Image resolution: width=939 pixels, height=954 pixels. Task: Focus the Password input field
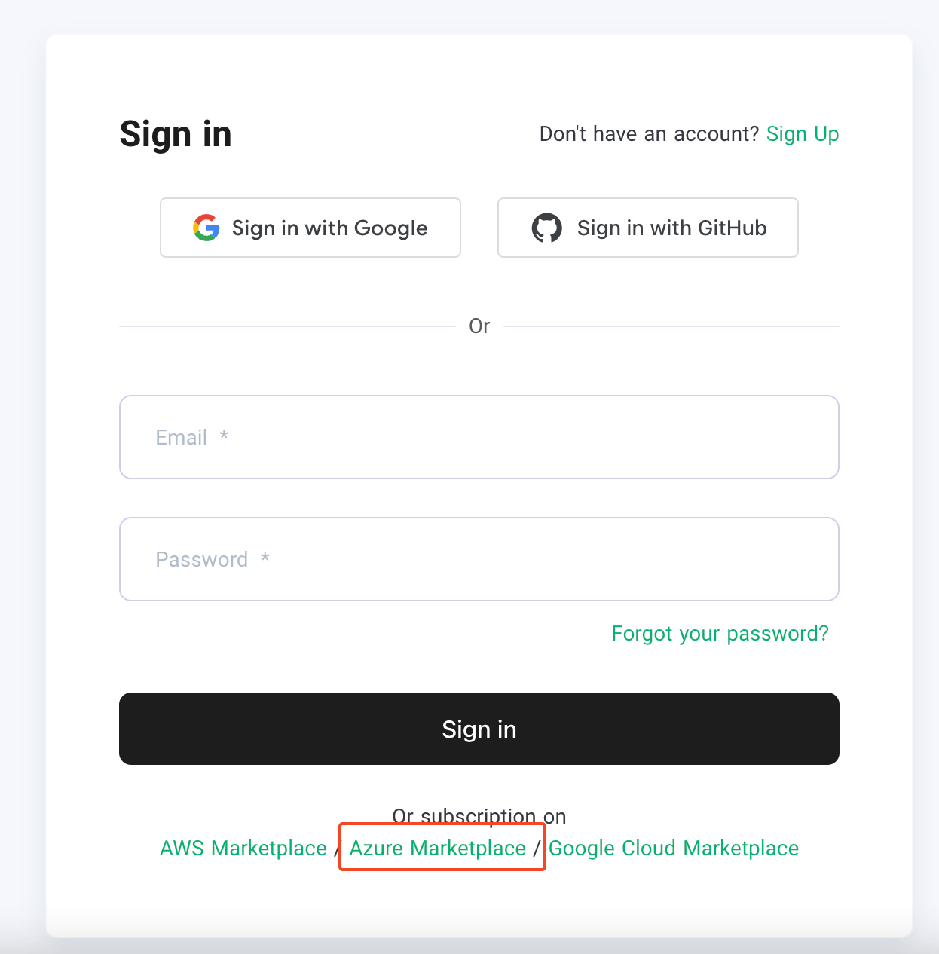(x=479, y=559)
